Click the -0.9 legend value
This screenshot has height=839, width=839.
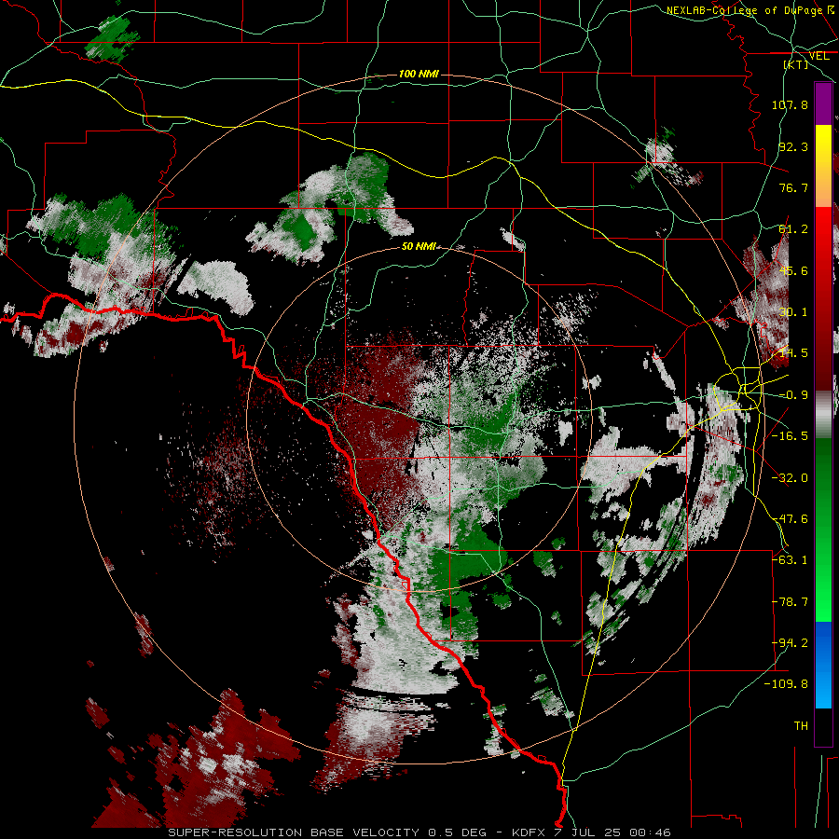coord(793,395)
